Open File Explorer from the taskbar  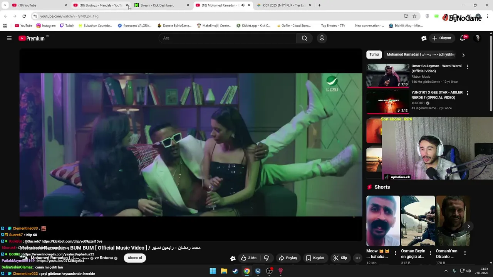[224, 271]
